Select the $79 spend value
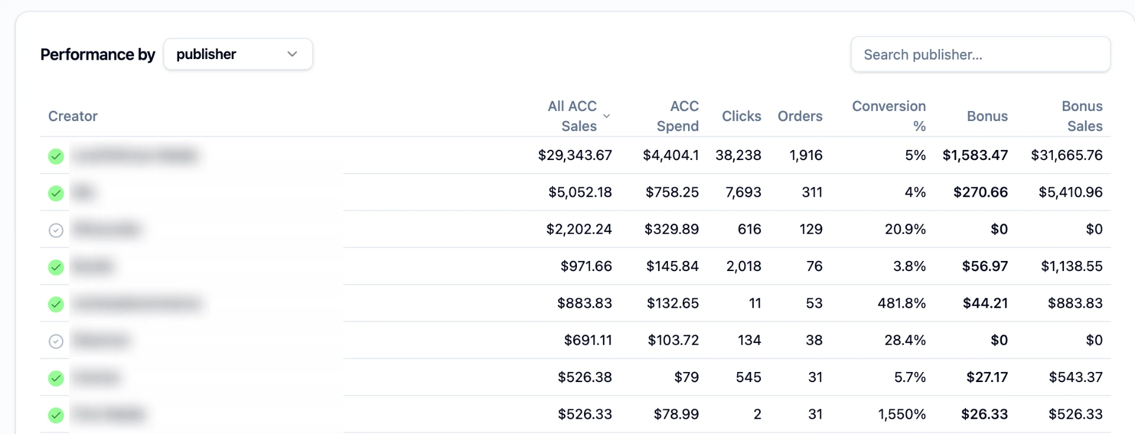 [686, 377]
